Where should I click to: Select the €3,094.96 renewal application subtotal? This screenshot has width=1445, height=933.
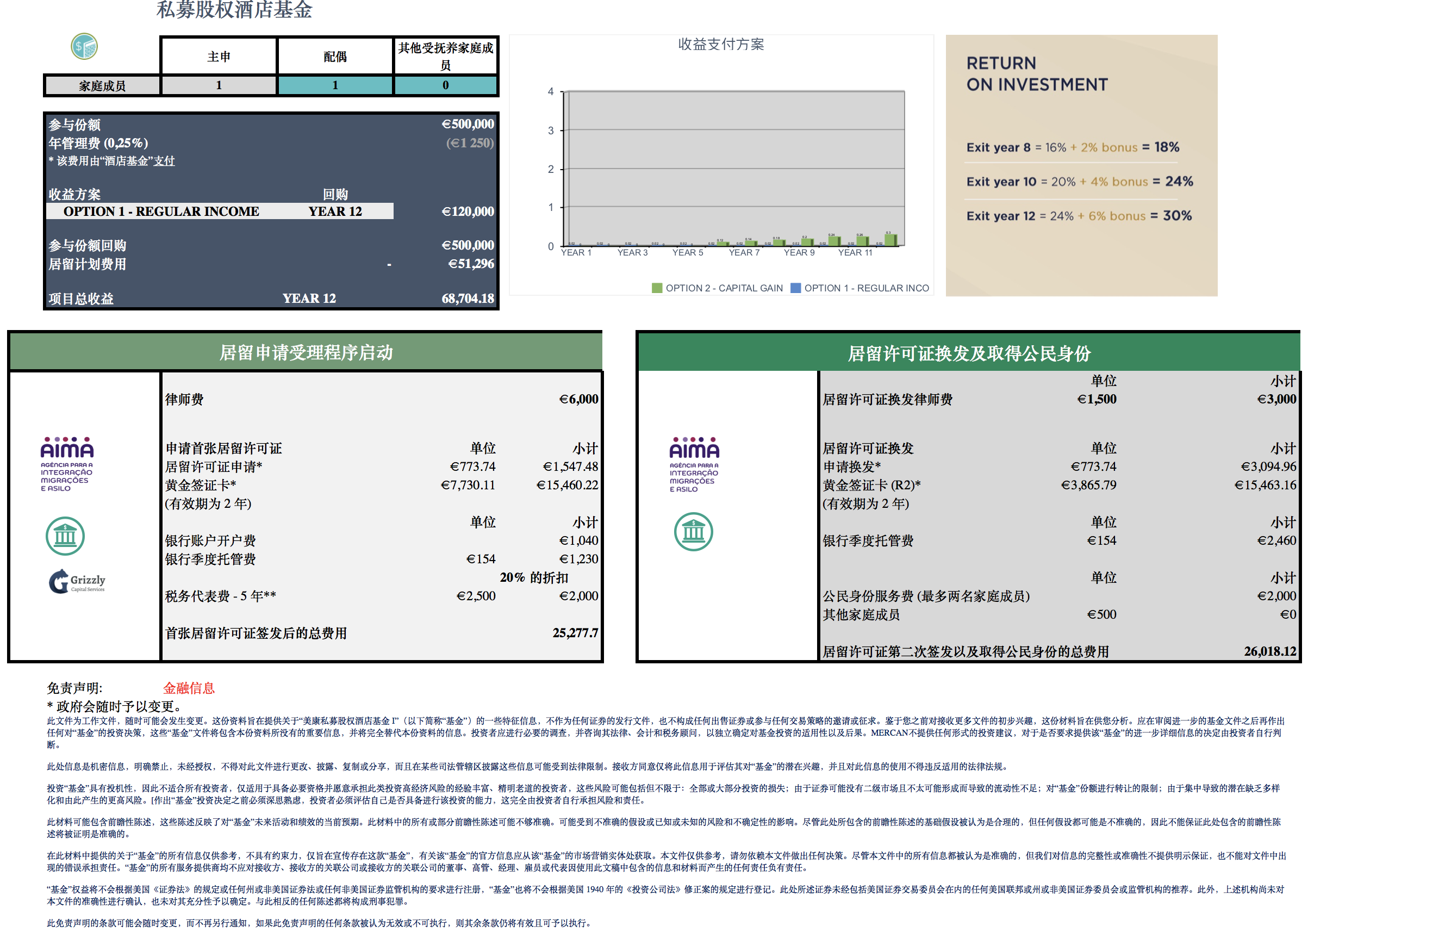click(x=1269, y=467)
